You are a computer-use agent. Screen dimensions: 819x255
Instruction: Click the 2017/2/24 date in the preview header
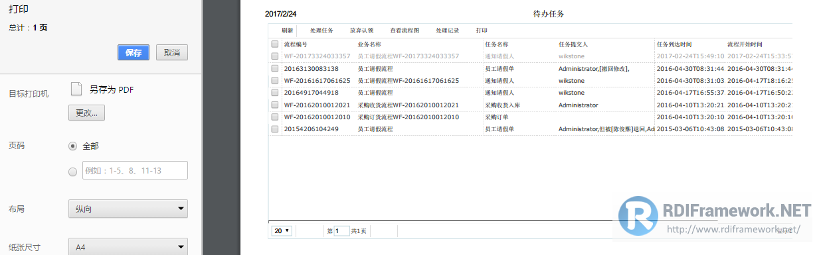(281, 14)
